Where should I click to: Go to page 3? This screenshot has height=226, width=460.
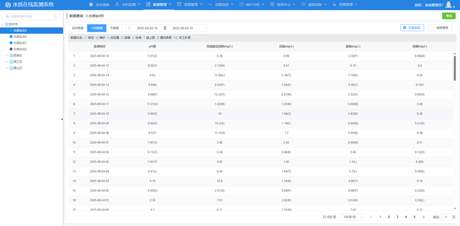[397, 217]
